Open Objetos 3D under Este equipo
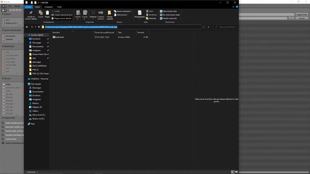310x174 pixels. coord(37,107)
